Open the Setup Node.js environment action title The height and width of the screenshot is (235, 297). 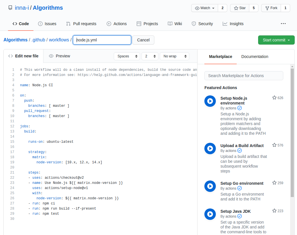coord(234,101)
